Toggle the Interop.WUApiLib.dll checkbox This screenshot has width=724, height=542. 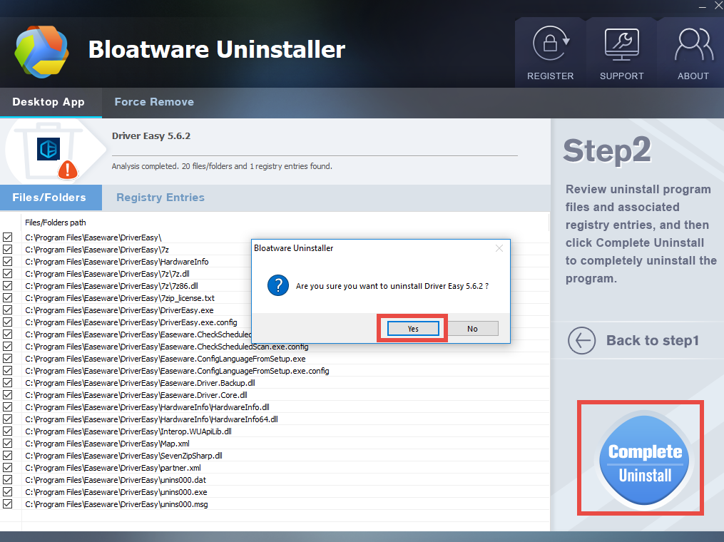click(7, 431)
